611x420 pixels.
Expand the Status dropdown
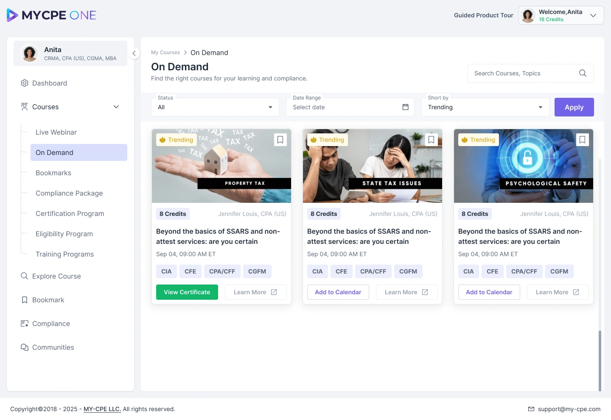click(215, 107)
